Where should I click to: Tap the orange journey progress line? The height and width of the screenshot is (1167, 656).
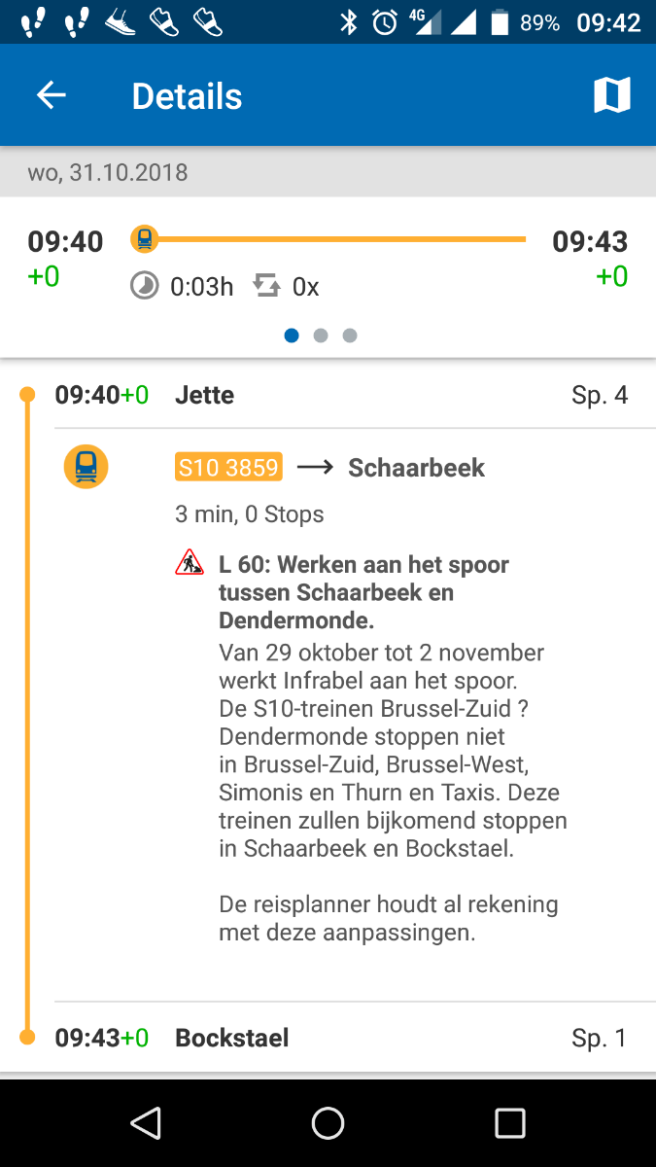click(340, 239)
